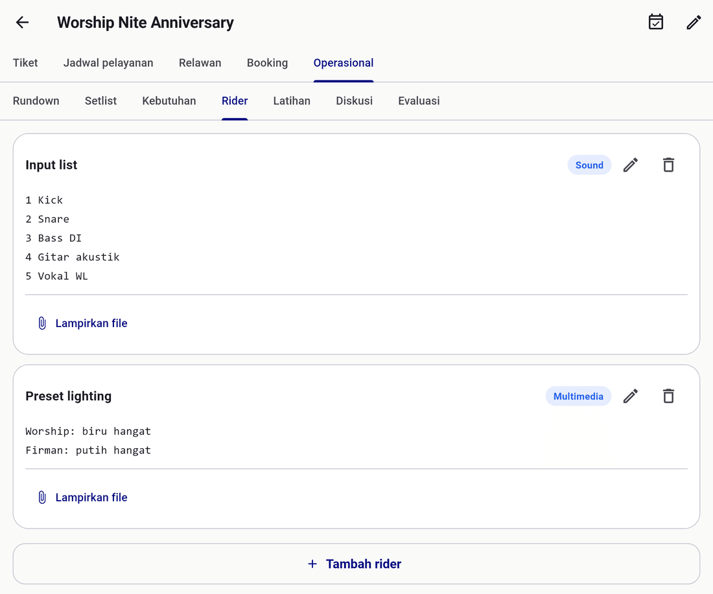
Task: Click the plus icon for Tambah rider
Action: (x=312, y=564)
